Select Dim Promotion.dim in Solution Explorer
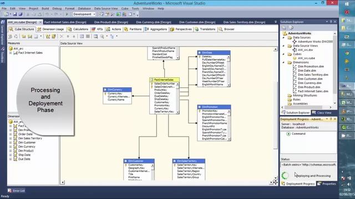This screenshot has height=199, width=355. 311,66
